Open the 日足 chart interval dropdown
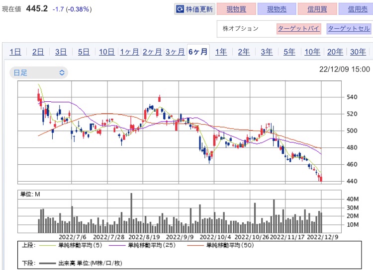Image resolution: width=373 pixels, height=270 pixels. [x=39, y=72]
